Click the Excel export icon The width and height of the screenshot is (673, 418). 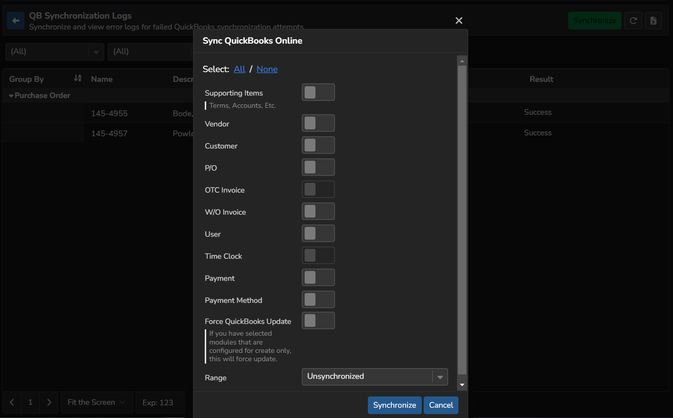pyautogui.click(x=653, y=20)
